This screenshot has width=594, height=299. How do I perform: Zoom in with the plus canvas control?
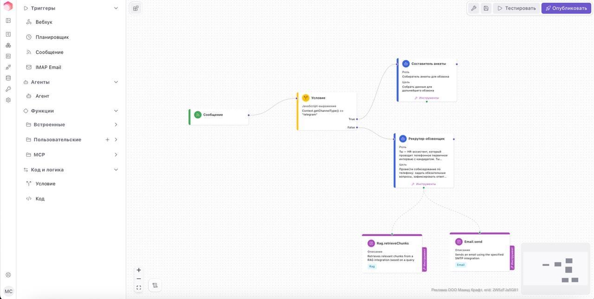tap(139, 270)
